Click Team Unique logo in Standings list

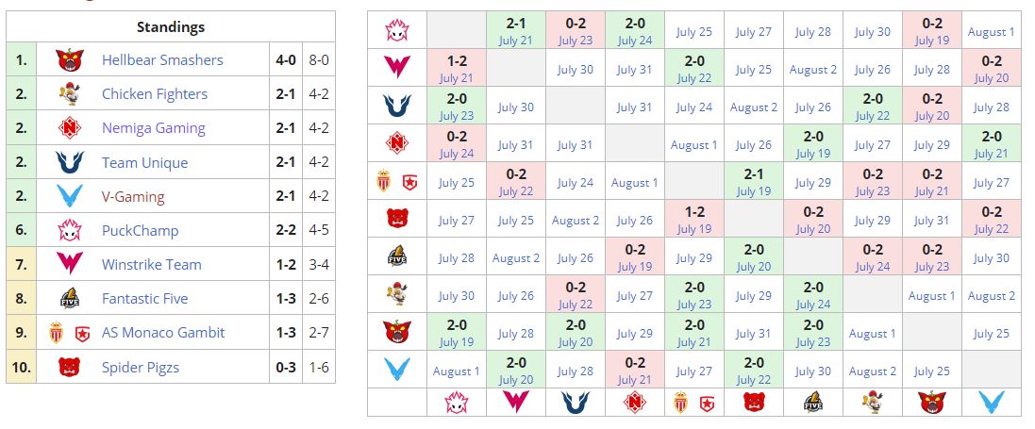pyautogui.click(x=69, y=162)
